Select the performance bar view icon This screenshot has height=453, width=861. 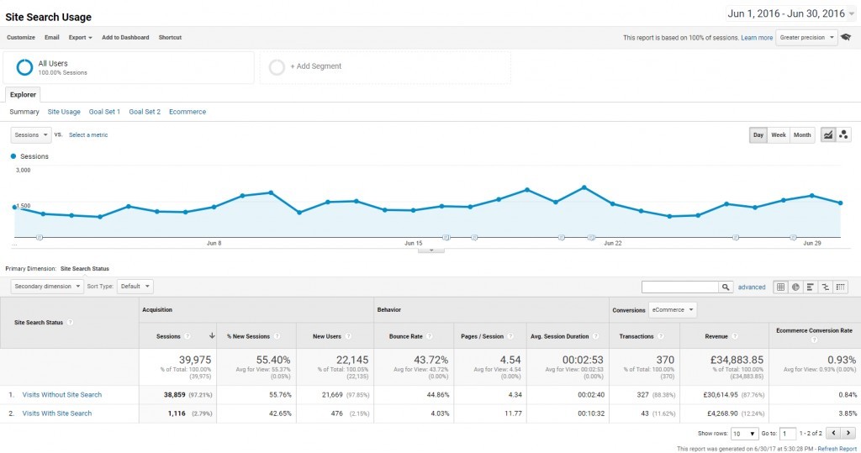(810, 287)
